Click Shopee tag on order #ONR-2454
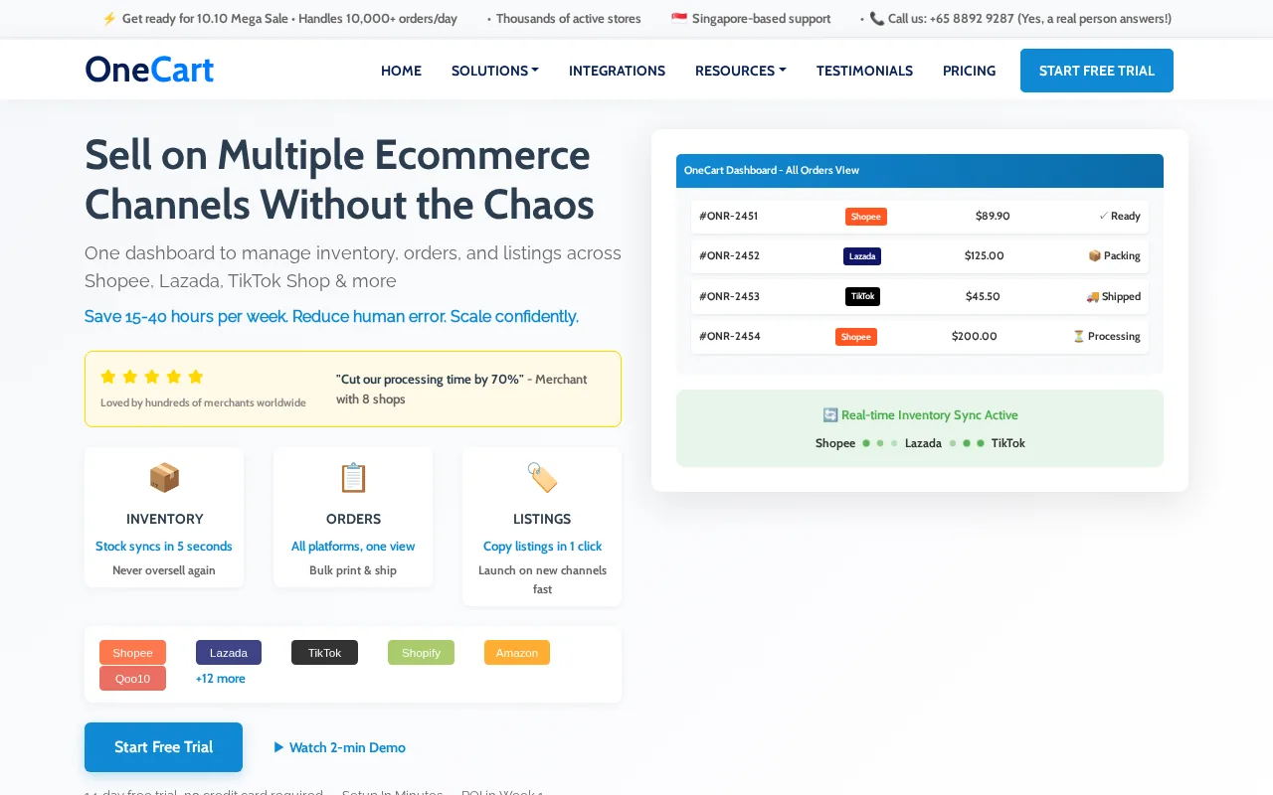 [856, 337]
